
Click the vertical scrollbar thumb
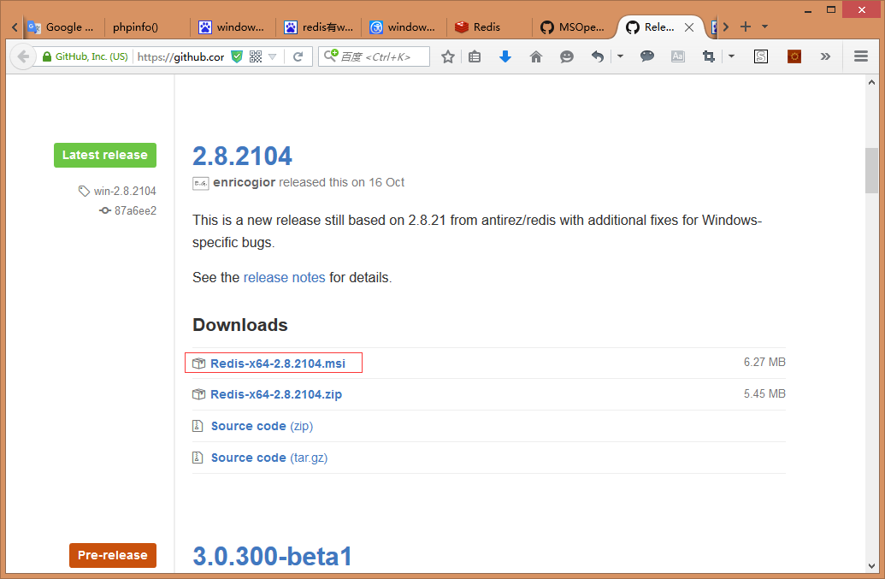[871, 170]
